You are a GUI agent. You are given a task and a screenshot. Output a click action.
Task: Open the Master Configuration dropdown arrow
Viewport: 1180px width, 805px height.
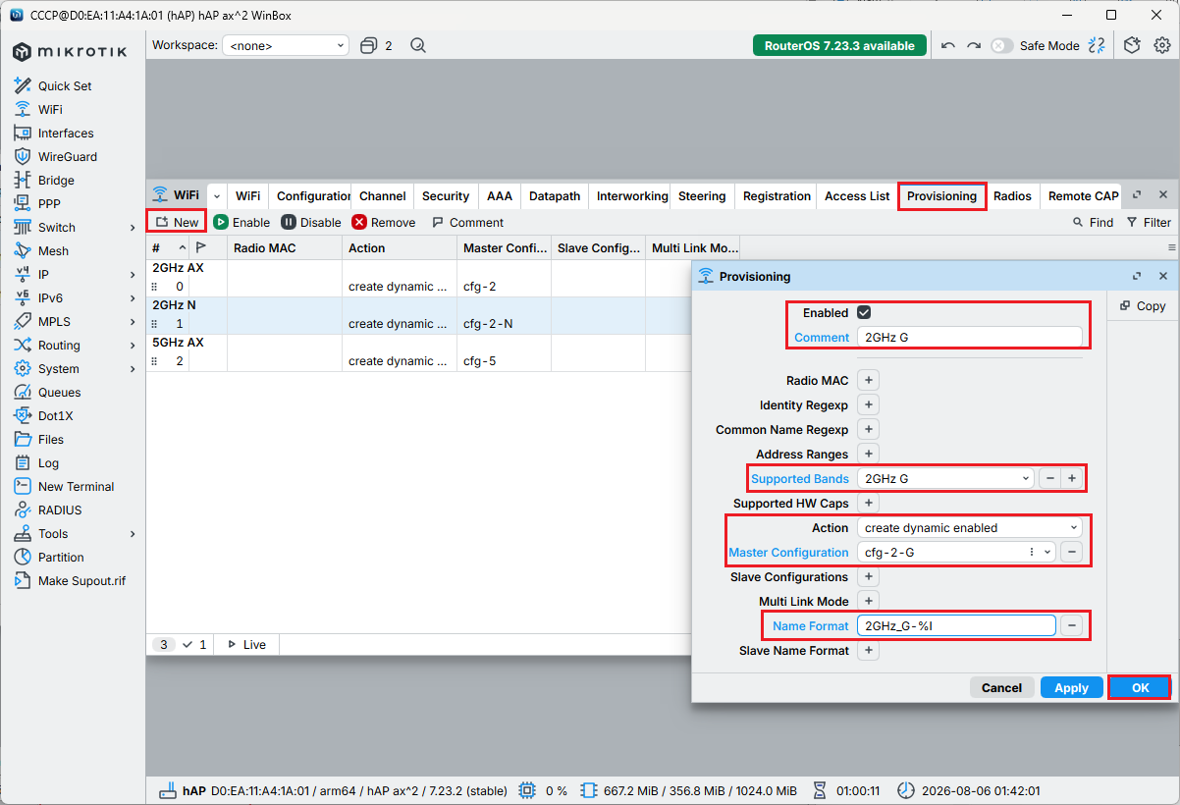tap(1047, 552)
